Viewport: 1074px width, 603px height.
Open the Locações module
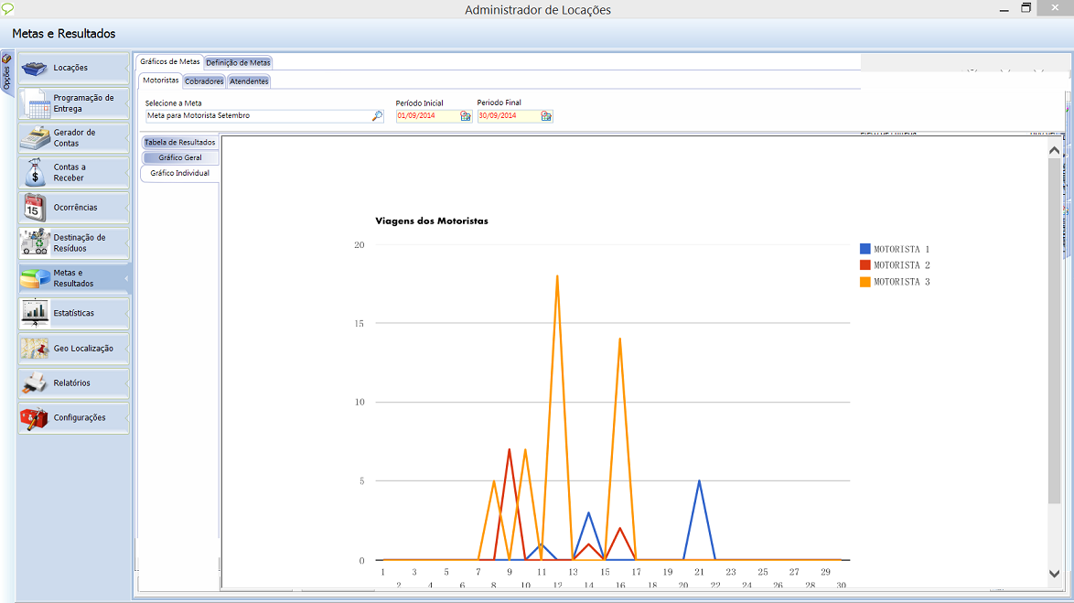[73, 69]
